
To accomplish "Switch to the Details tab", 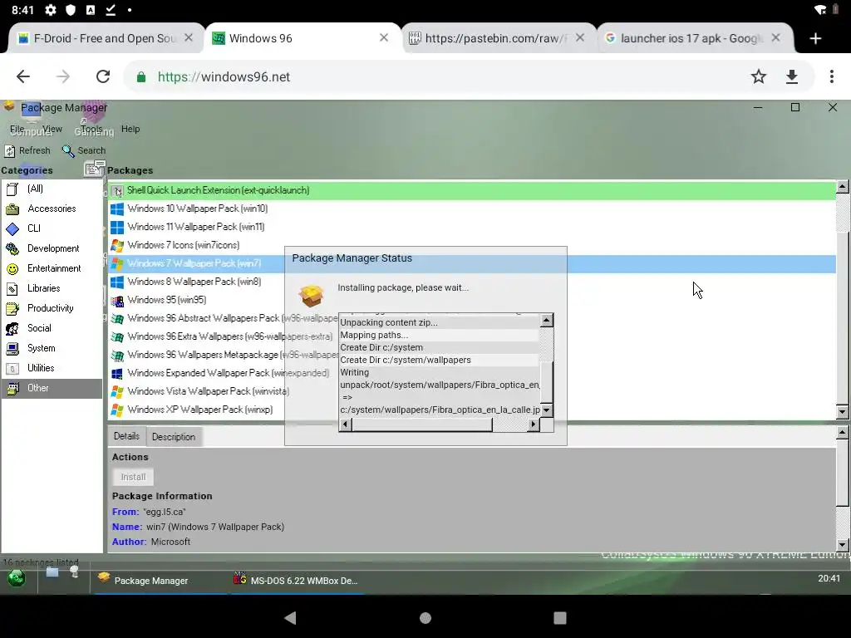I will (x=126, y=436).
